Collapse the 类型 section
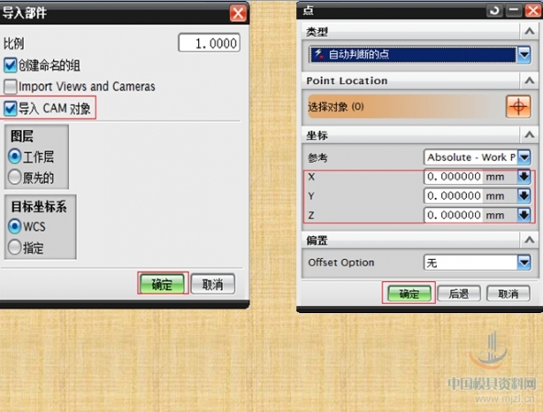Image resolution: width=543 pixels, height=412 pixels. [x=529, y=31]
